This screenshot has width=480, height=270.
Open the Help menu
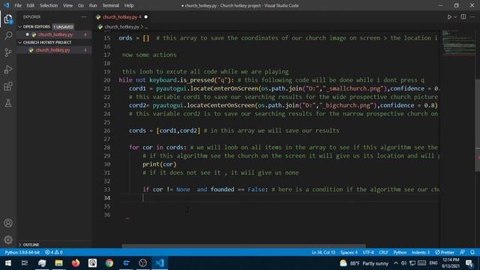(x=129, y=5)
